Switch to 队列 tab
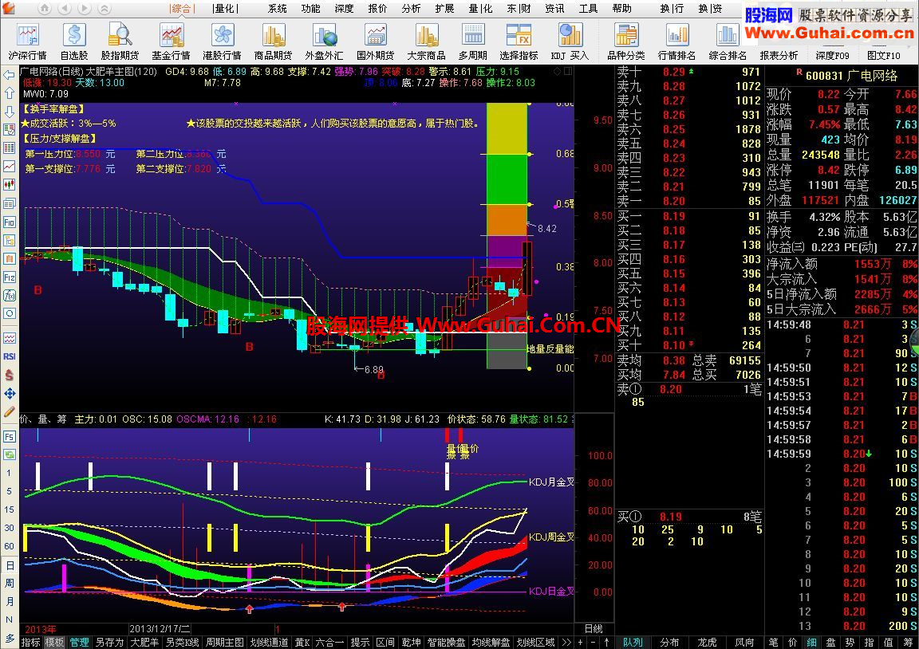This screenshot has height=649, width=919. (633, 643)
